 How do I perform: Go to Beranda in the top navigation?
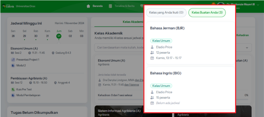point(98,6)
